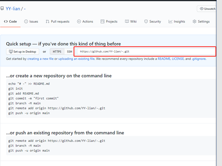This screenshot has height=166, width=222.
Task: Open the Projects tab
Action: pyautogui.click(x=109, y=22)
